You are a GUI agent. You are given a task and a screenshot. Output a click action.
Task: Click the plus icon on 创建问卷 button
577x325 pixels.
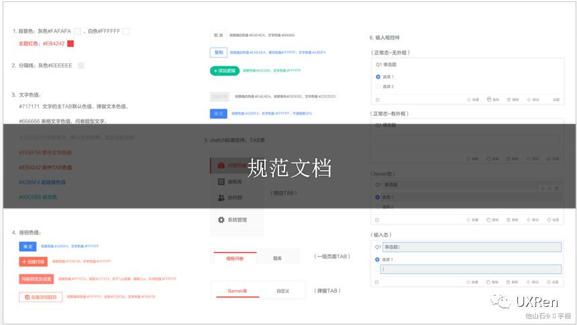[24, 262]
